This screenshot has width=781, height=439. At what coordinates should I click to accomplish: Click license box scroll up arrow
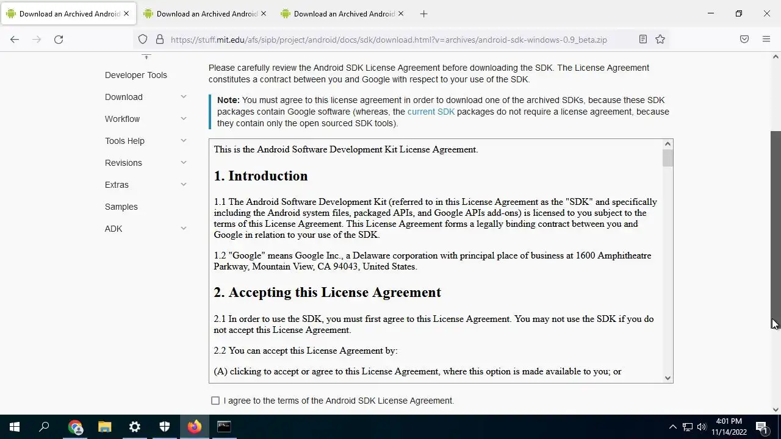coord(668,144)
